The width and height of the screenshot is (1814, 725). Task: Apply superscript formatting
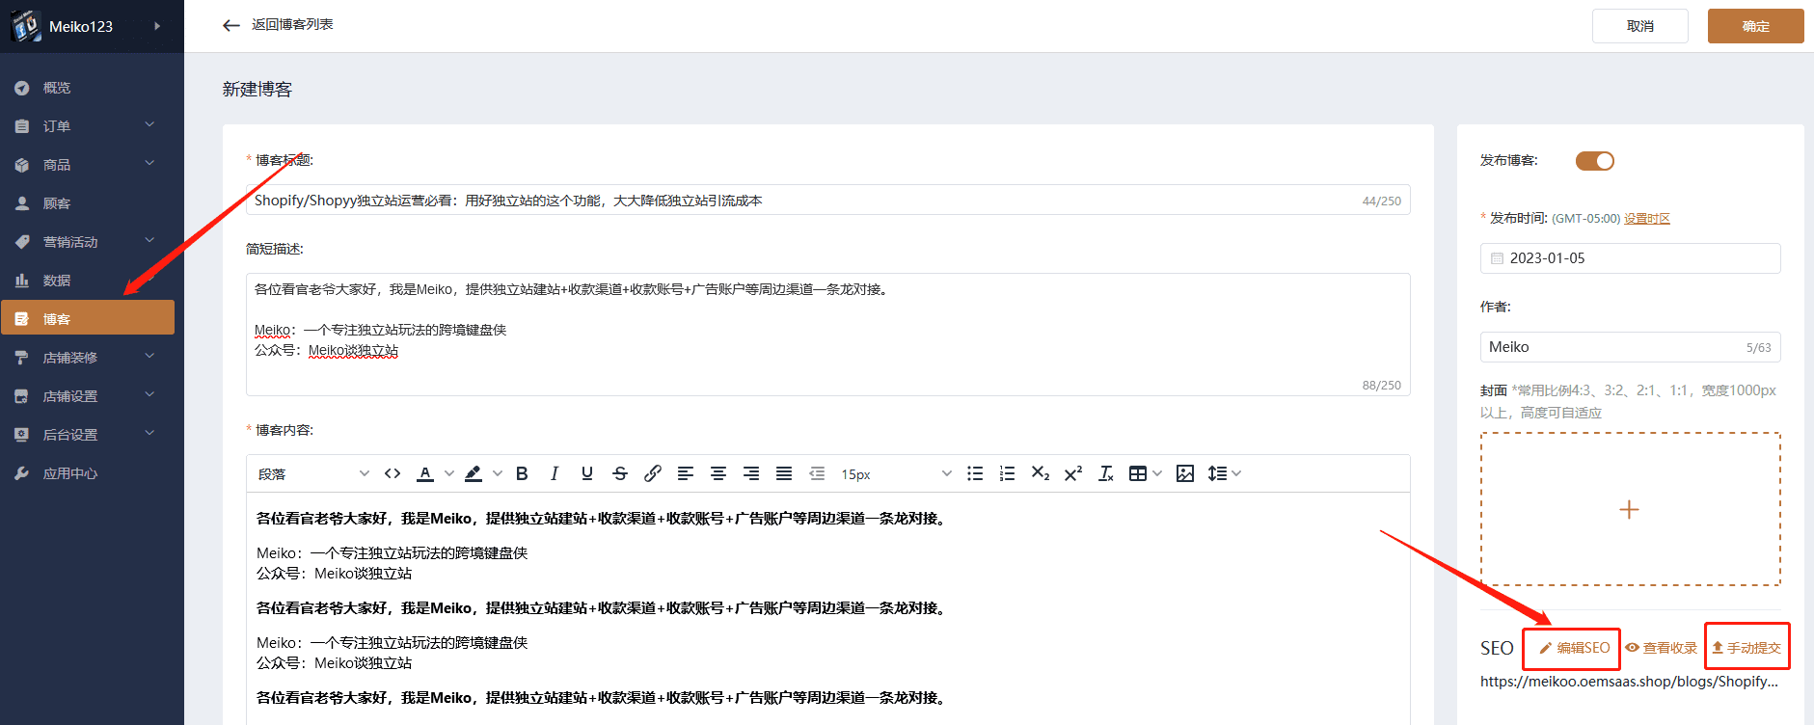[1073, 473]
